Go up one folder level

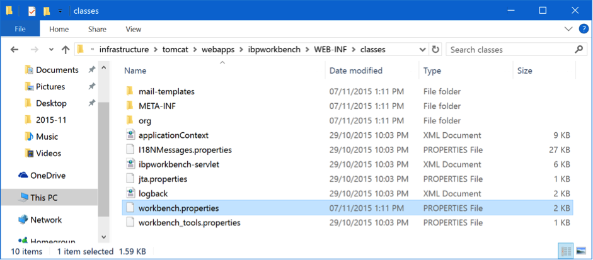point(66,50)
